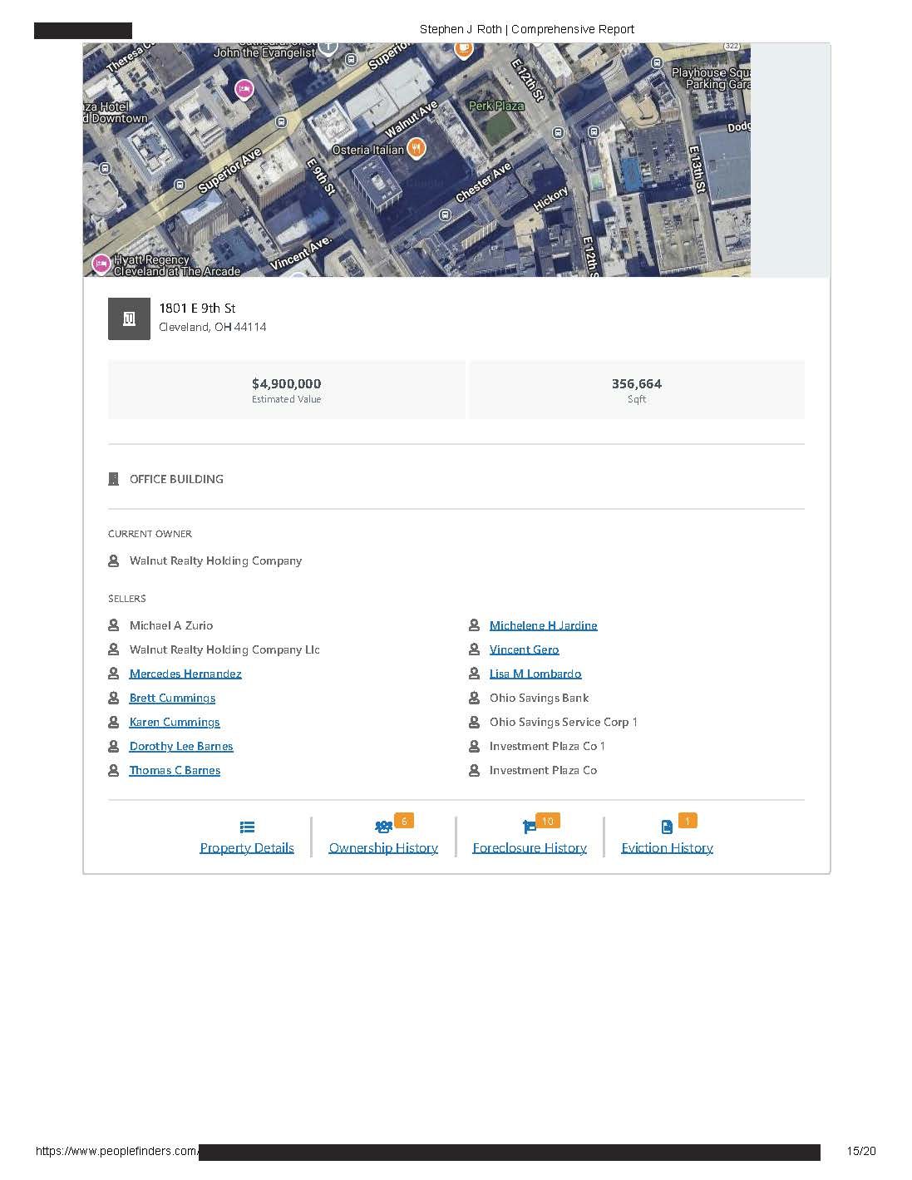Follow the Michelene H Jardine link
The width and height of the screenshot is (912, 1180).
point(543,625)
